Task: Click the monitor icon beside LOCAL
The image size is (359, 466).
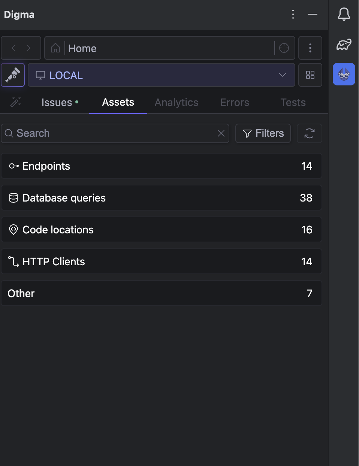Action: [x=40, y=75]
